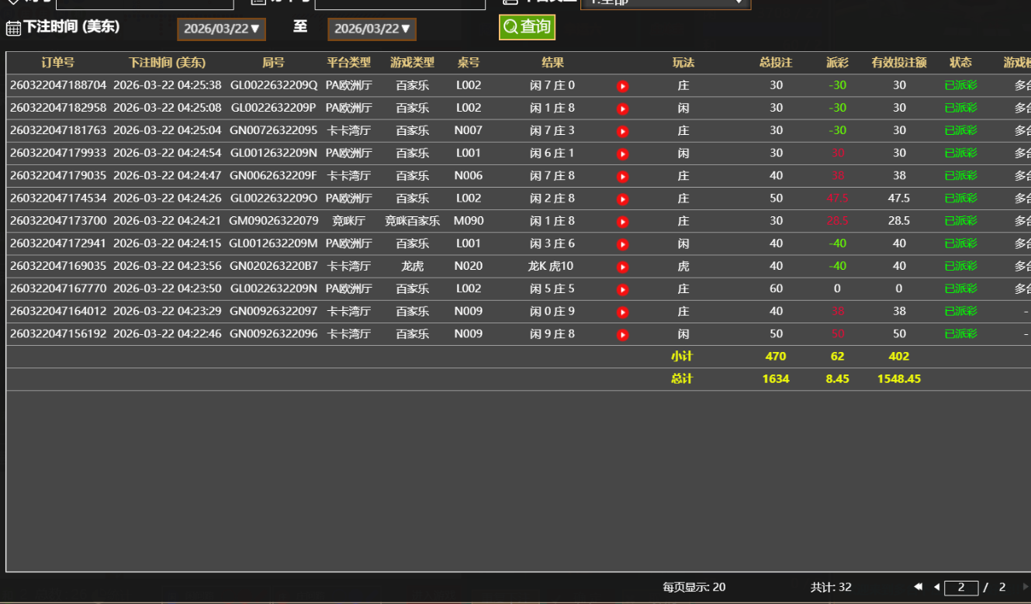
Task: Click order number 260322047167770
Action: (58, 289)
